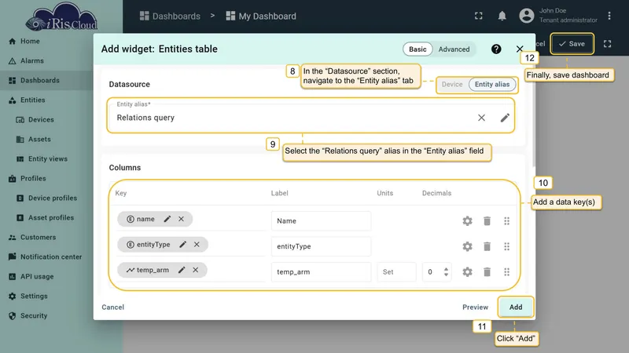Increase temp_arm decimals value
Image resolution: width=629 pixels, height=353 pixels.
coord(446,269)
